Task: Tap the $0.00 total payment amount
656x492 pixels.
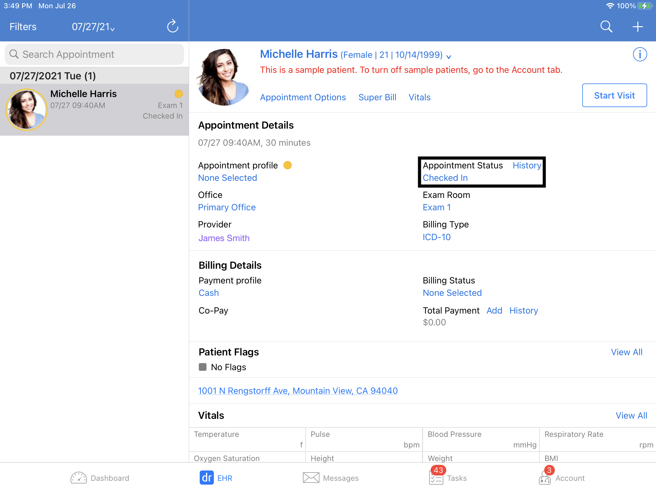Action: (x=434, y=322)
